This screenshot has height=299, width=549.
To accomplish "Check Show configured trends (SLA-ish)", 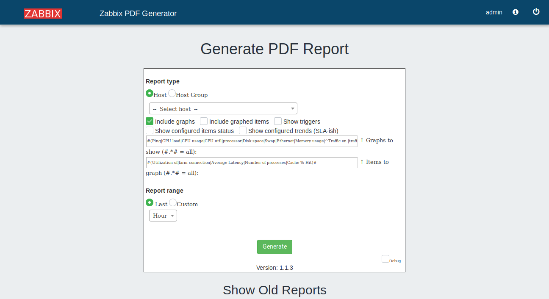I will 243,131.
